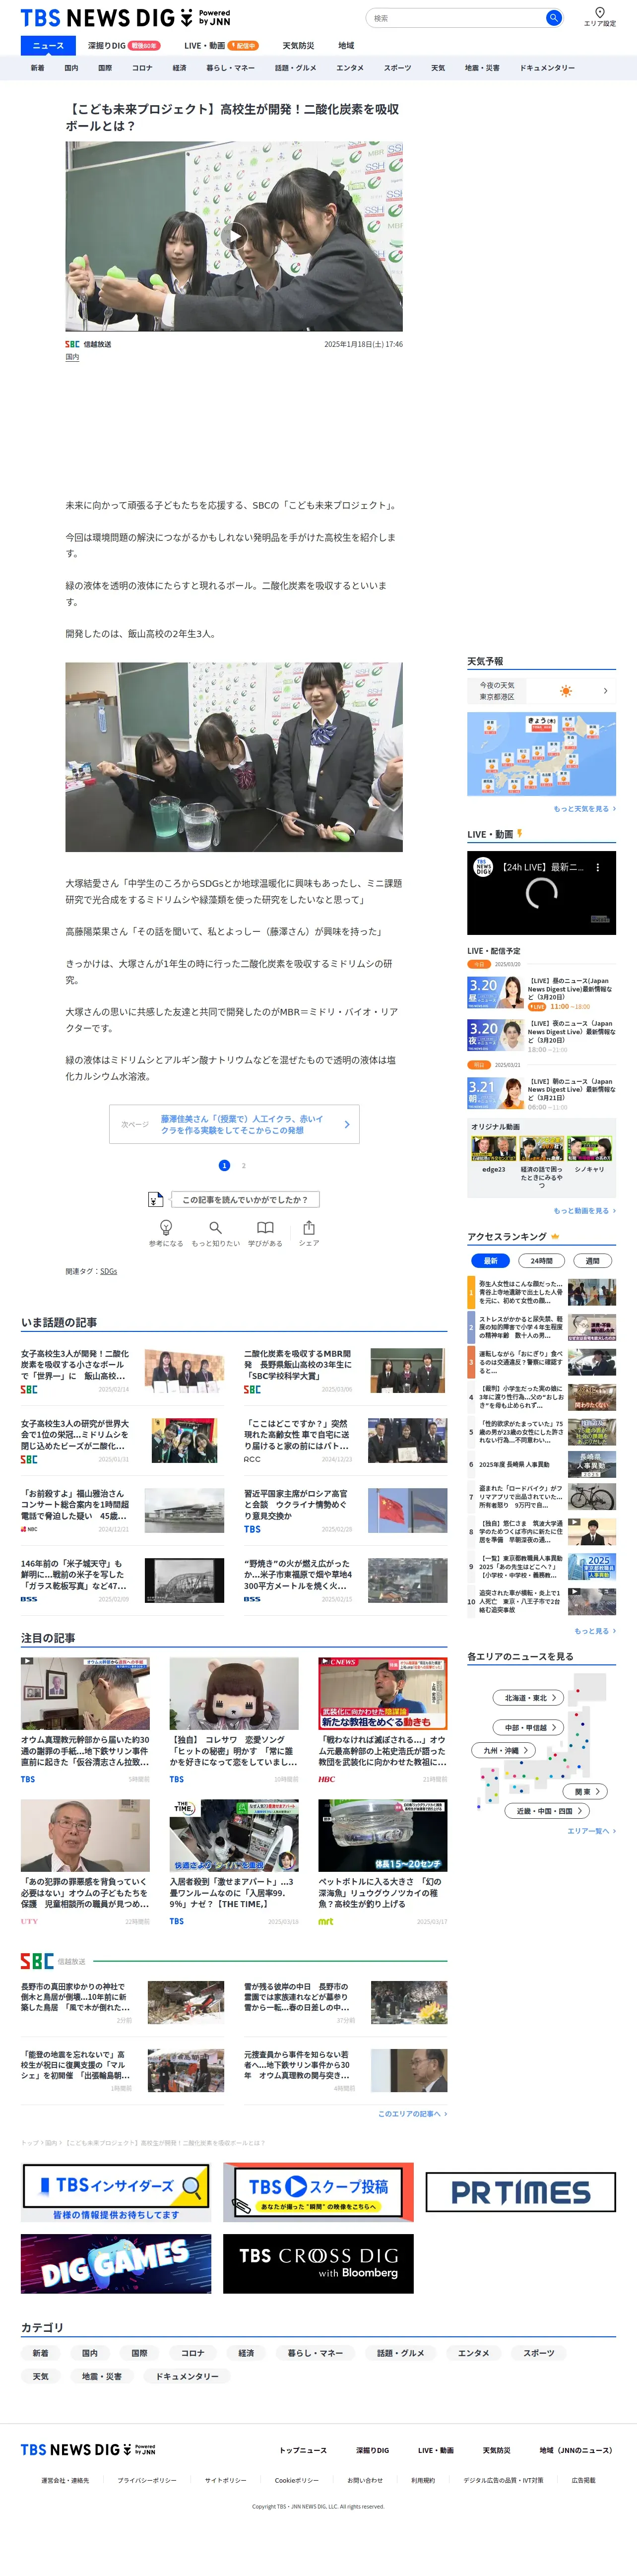This screenshot has height=2576, width=637.
Task: Open the 暮らし・マネー subnav item
Action: pos(230,68)
